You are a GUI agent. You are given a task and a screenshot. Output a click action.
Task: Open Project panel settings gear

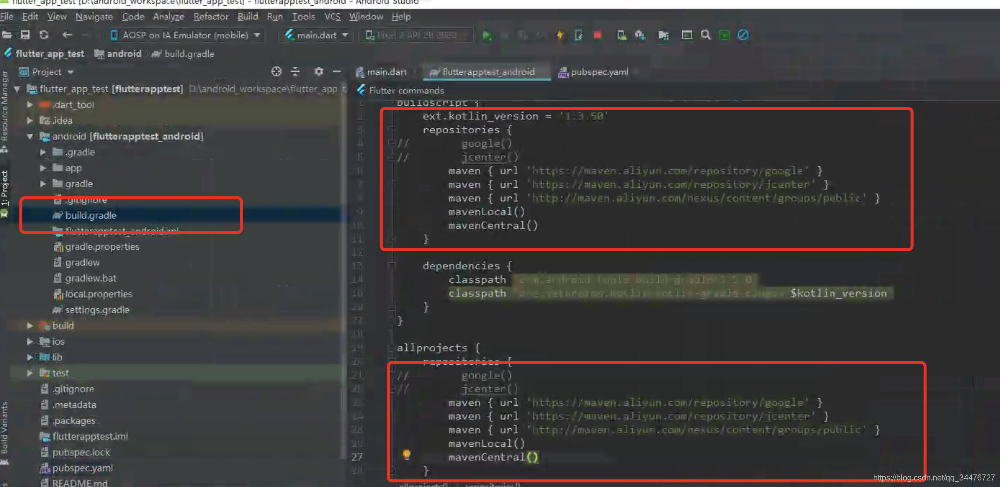click(x=319, y=72)
